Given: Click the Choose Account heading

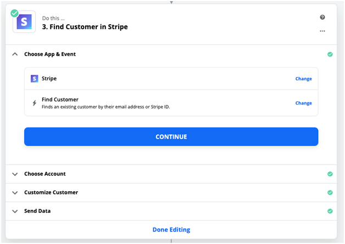Looking at the screenshot, I should coord(45,174).
